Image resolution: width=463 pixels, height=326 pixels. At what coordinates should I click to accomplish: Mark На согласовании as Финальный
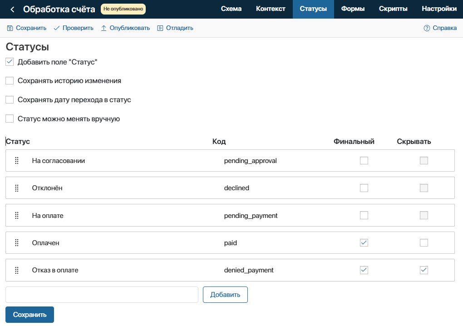pos(364,160)
